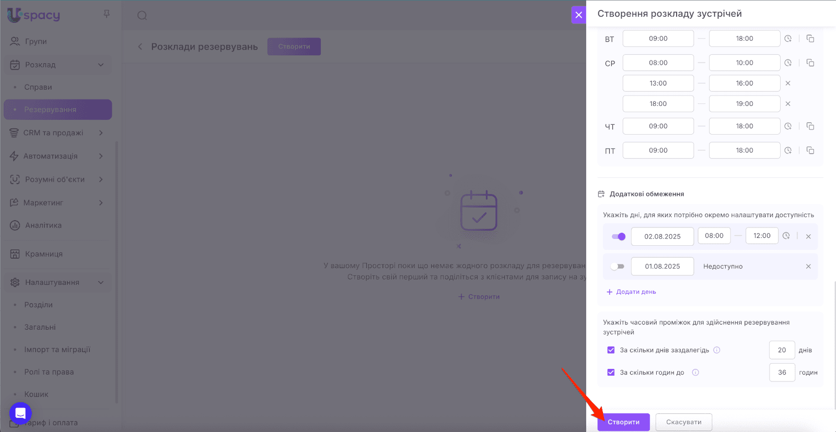Expand Автоматизація section

101,156
